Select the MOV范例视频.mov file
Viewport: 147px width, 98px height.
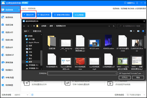[80, 64]
